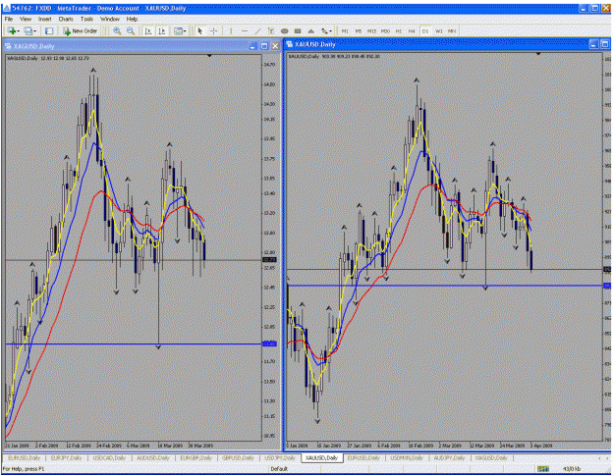614x475 pixels.
Task: Switch to the EURJPY,Daily chart tab
Action: click(66, 457)
